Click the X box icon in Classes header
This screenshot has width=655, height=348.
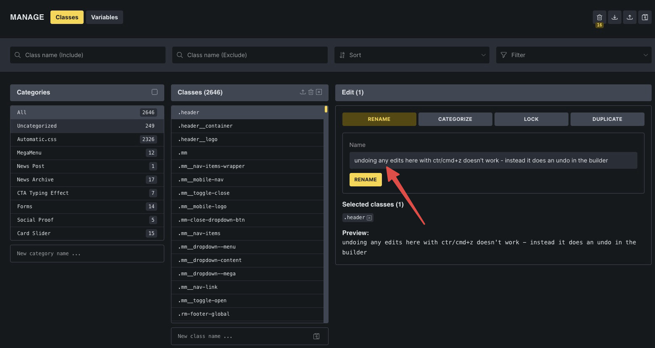point(319,92)
